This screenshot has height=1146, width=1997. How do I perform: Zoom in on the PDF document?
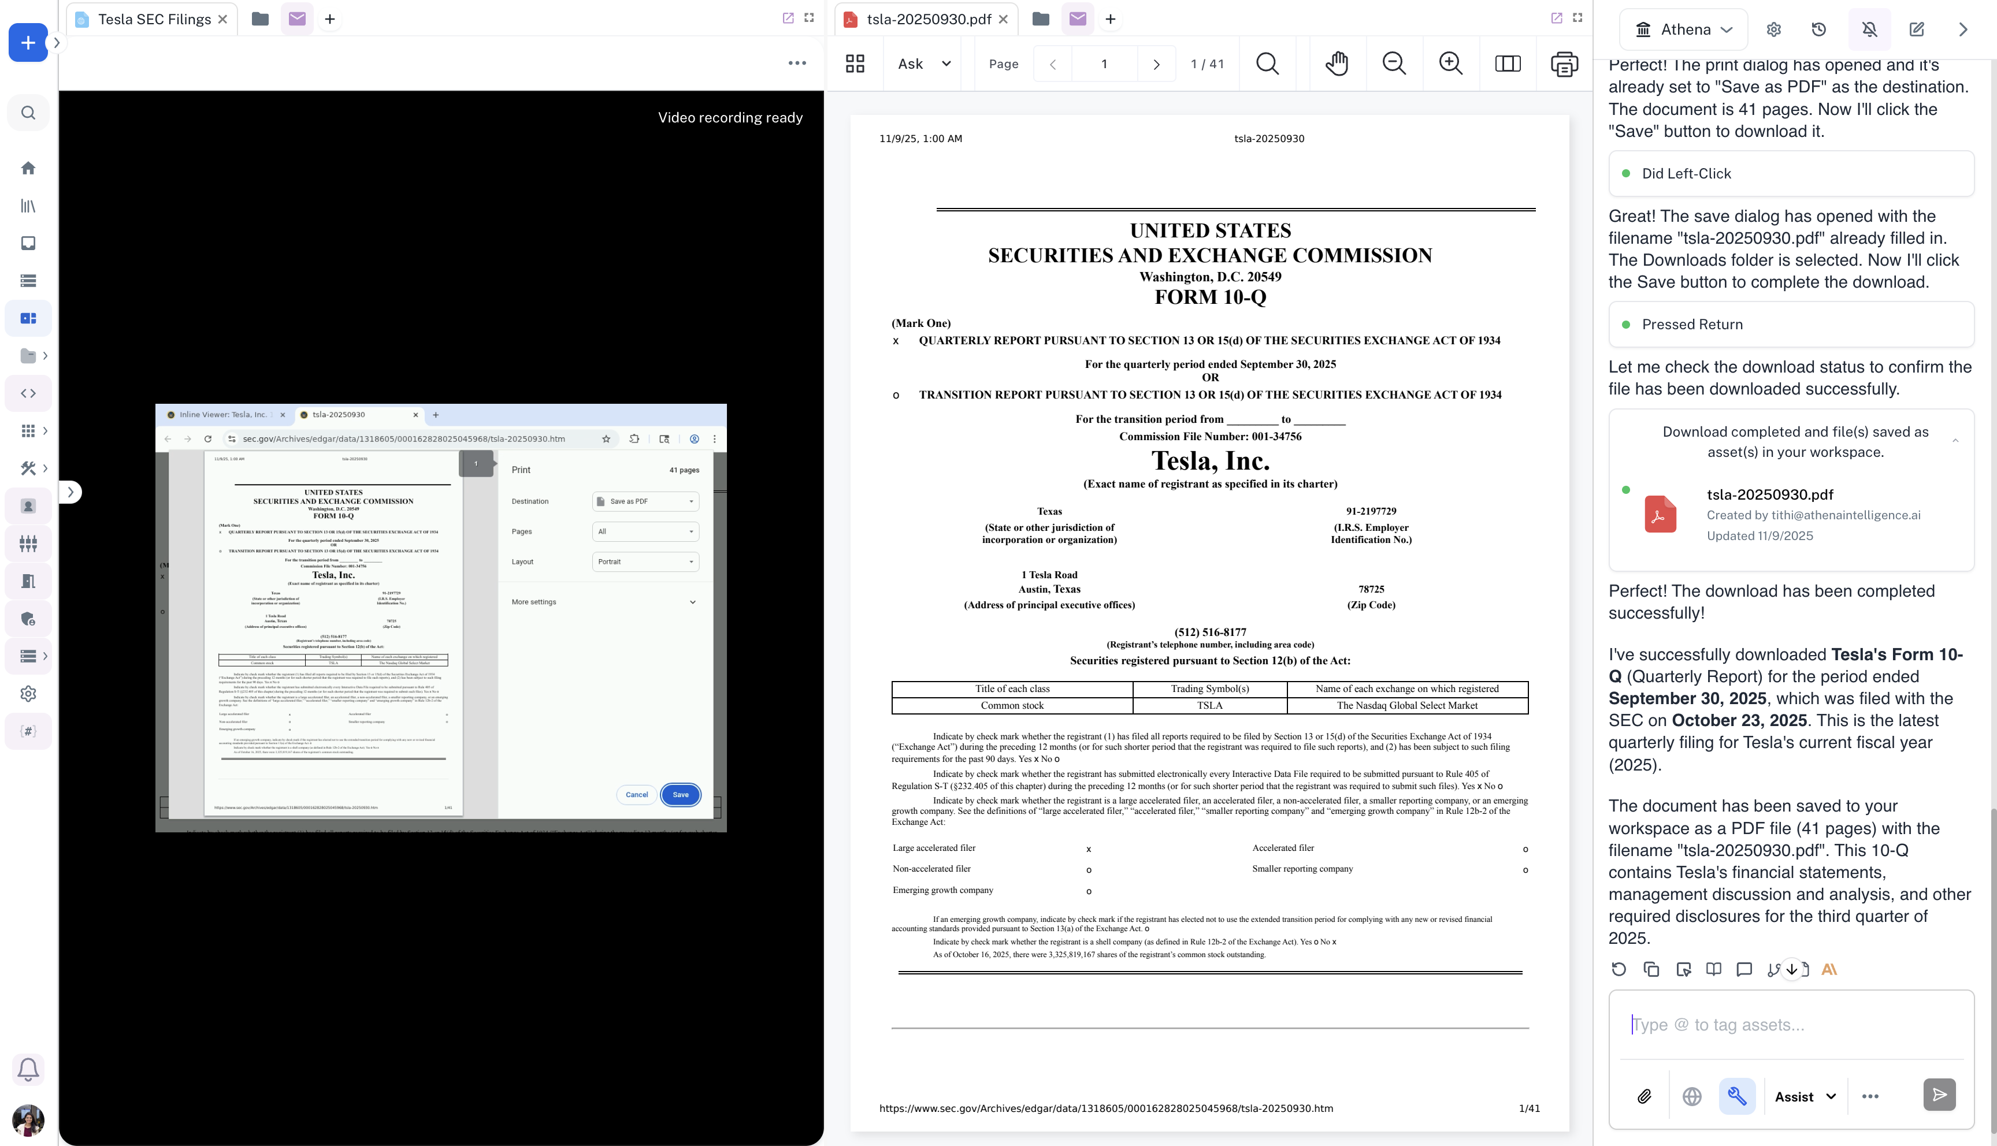(x=1451, y=64)
